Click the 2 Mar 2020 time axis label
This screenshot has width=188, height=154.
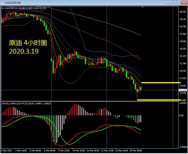(6, 150)
